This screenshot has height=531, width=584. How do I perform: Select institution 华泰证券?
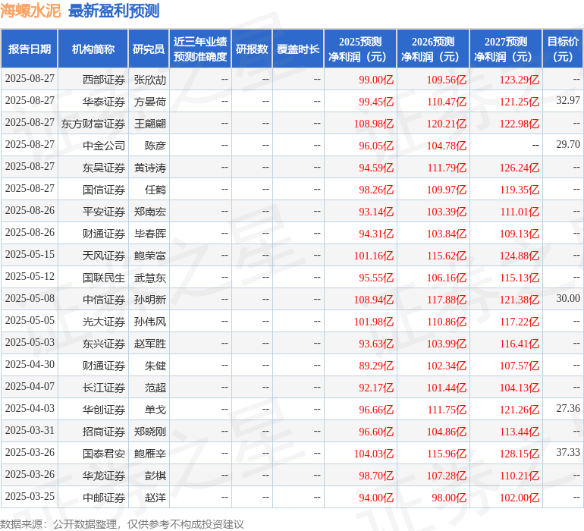pyautogui.click(x=104, y=102)
